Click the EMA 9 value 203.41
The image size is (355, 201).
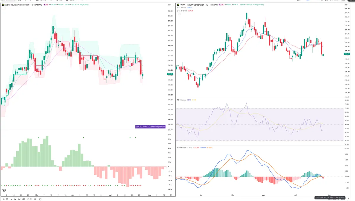pyautogui.click(x=190, y=8)
